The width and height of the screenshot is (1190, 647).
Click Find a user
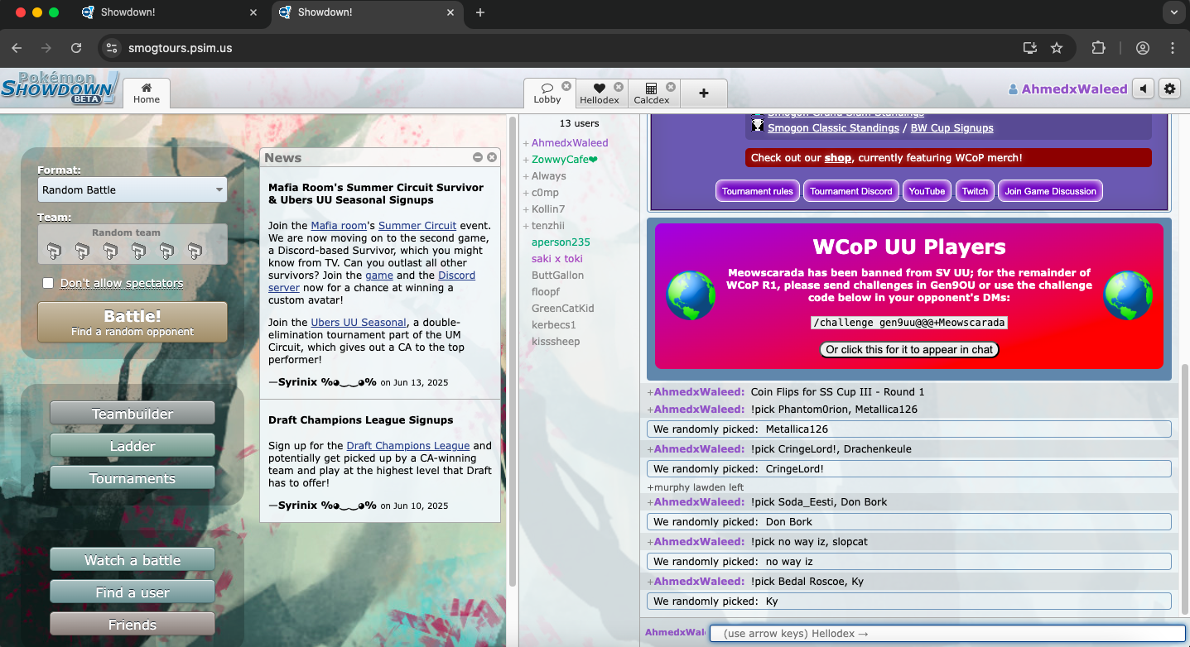[x=132, y=592]
